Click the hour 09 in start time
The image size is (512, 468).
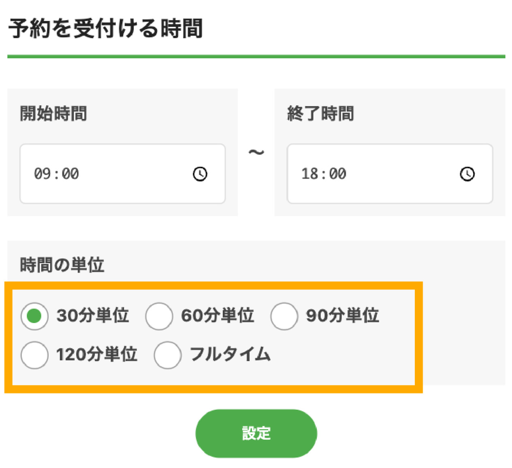click(42, 174)
